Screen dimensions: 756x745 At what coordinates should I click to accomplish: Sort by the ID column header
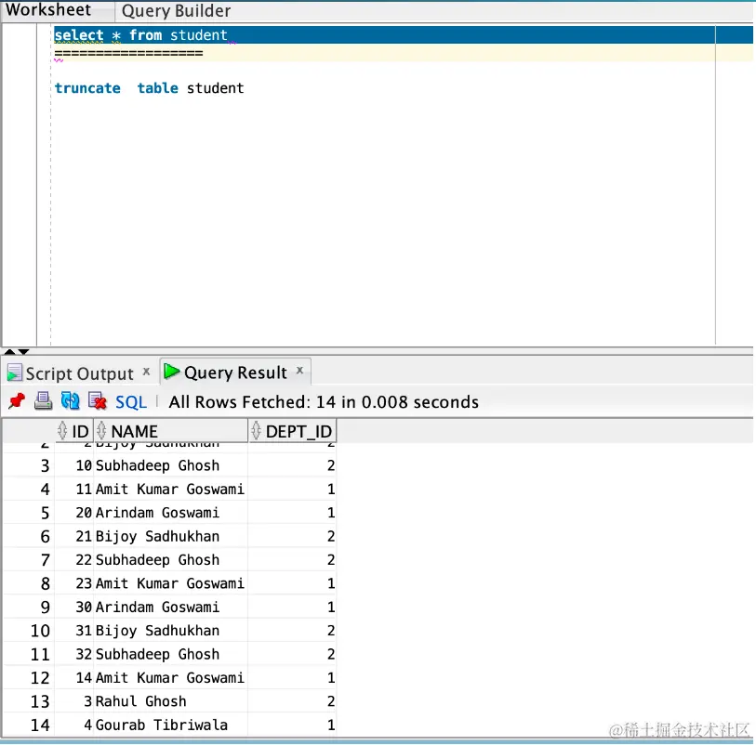(74, 431)
